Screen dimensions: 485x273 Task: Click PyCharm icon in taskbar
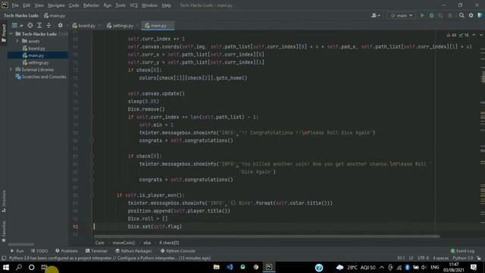coord(269,267)
